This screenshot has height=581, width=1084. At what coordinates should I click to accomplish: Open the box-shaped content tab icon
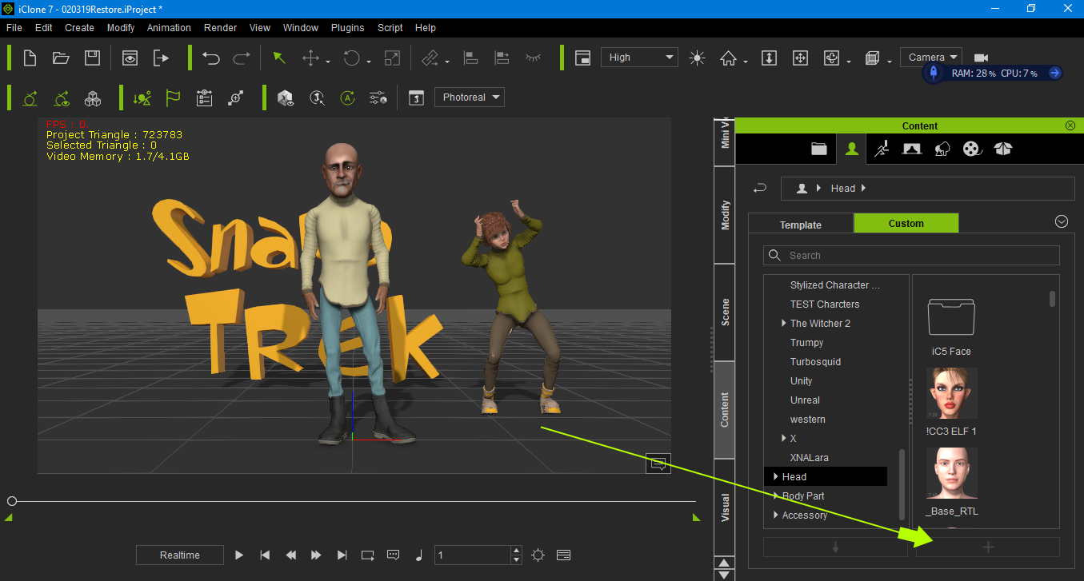(x=1003, y=149)
